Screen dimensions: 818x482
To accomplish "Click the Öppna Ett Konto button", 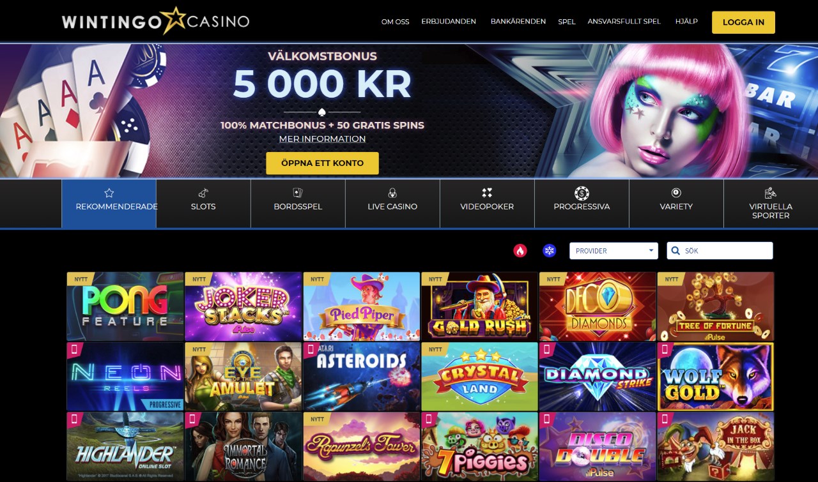I will 322,163.
